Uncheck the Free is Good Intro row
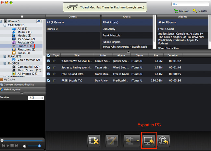 49,74
